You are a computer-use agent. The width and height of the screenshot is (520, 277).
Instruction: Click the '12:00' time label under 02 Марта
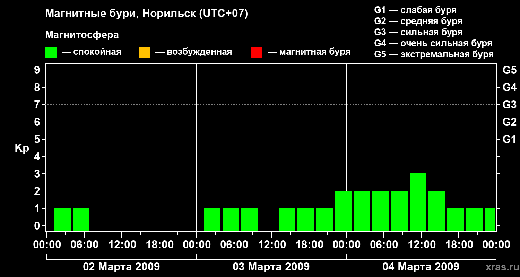pos(122,245)
